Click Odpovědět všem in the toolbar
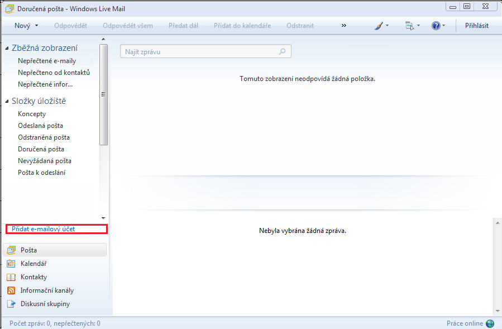502x329 pixels. coord(128,26)
